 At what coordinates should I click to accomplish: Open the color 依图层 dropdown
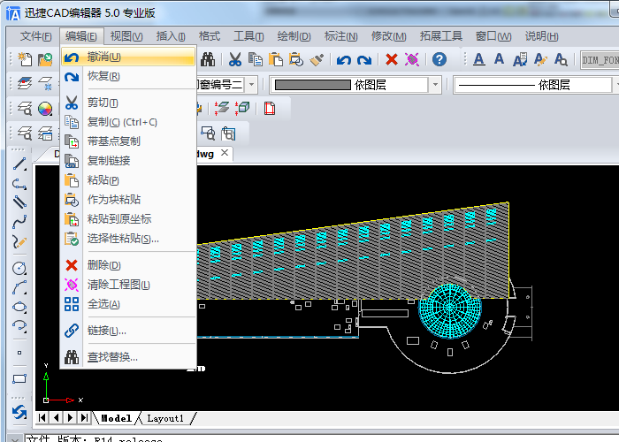click(x=435, y=85)
